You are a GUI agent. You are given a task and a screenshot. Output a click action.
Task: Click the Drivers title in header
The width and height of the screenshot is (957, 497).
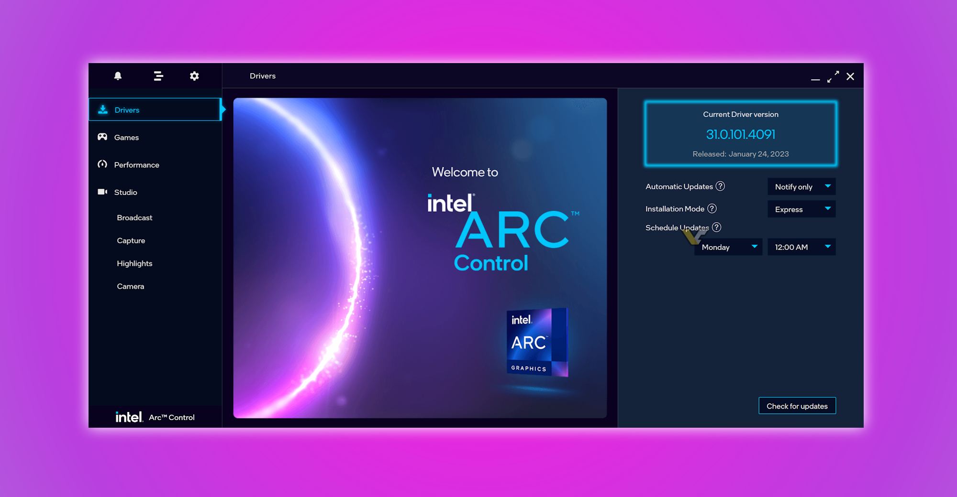(x=263, y=76)
